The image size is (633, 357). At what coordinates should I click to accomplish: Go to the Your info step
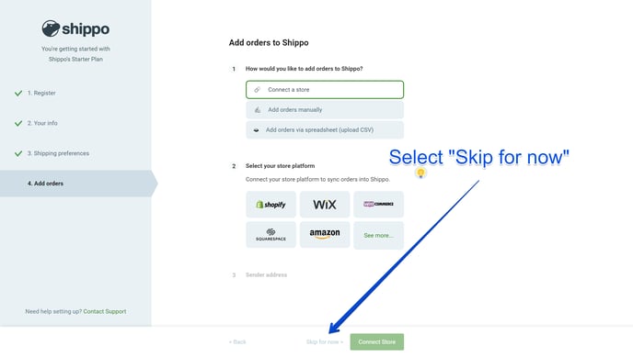tap(42, 123)
